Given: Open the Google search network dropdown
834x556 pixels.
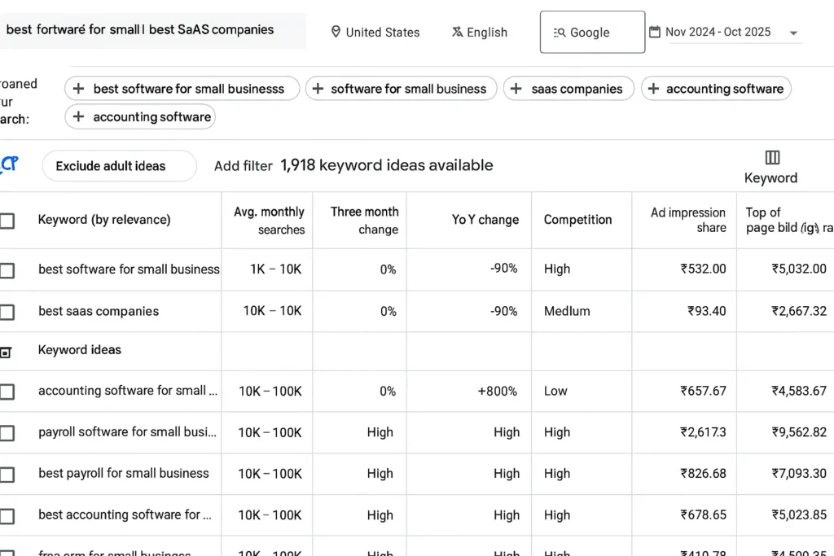Looking at the screenshot, I should tap(592, 32).
